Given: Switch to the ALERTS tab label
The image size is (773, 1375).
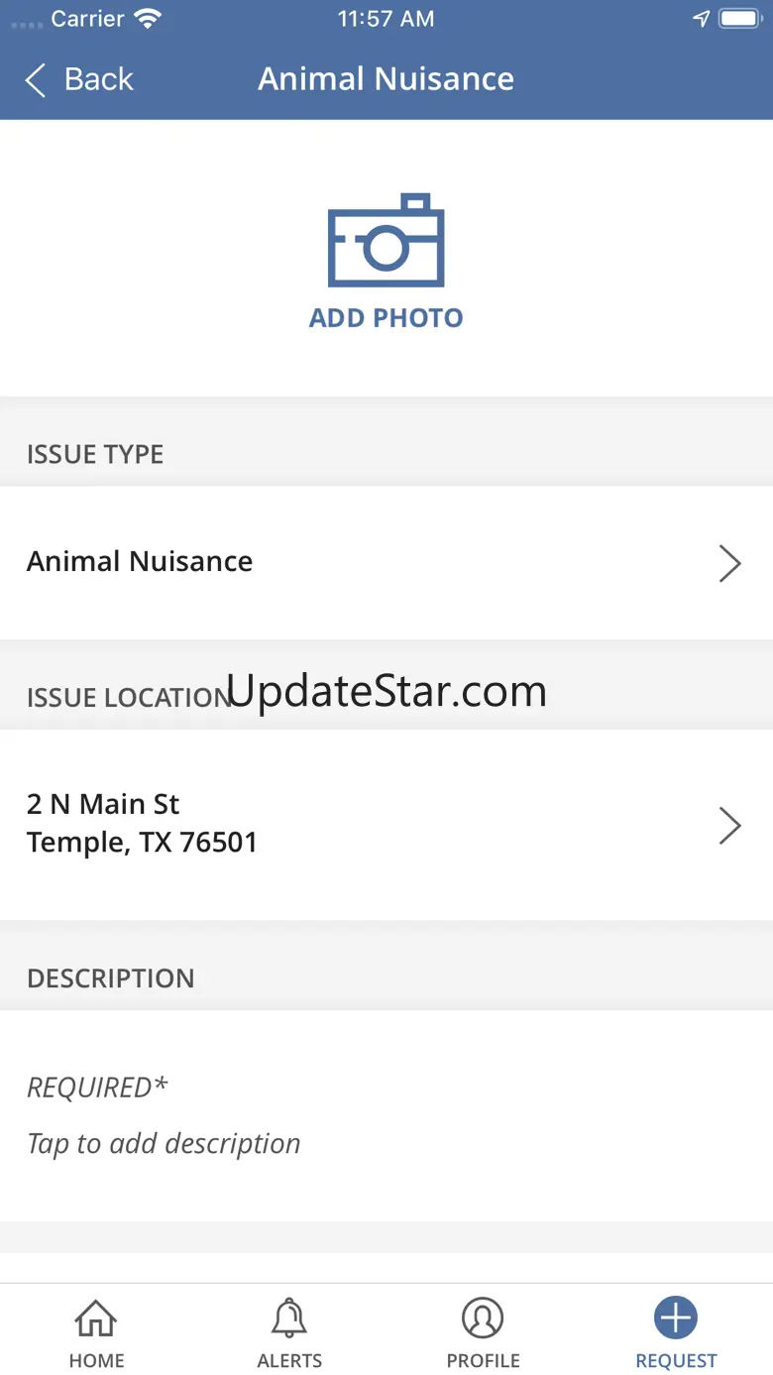Looking at the screenshot, I should tap(289, 1361).
